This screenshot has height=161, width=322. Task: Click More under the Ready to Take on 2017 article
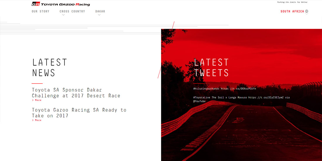pyautogui.click(x=37, y=120)
